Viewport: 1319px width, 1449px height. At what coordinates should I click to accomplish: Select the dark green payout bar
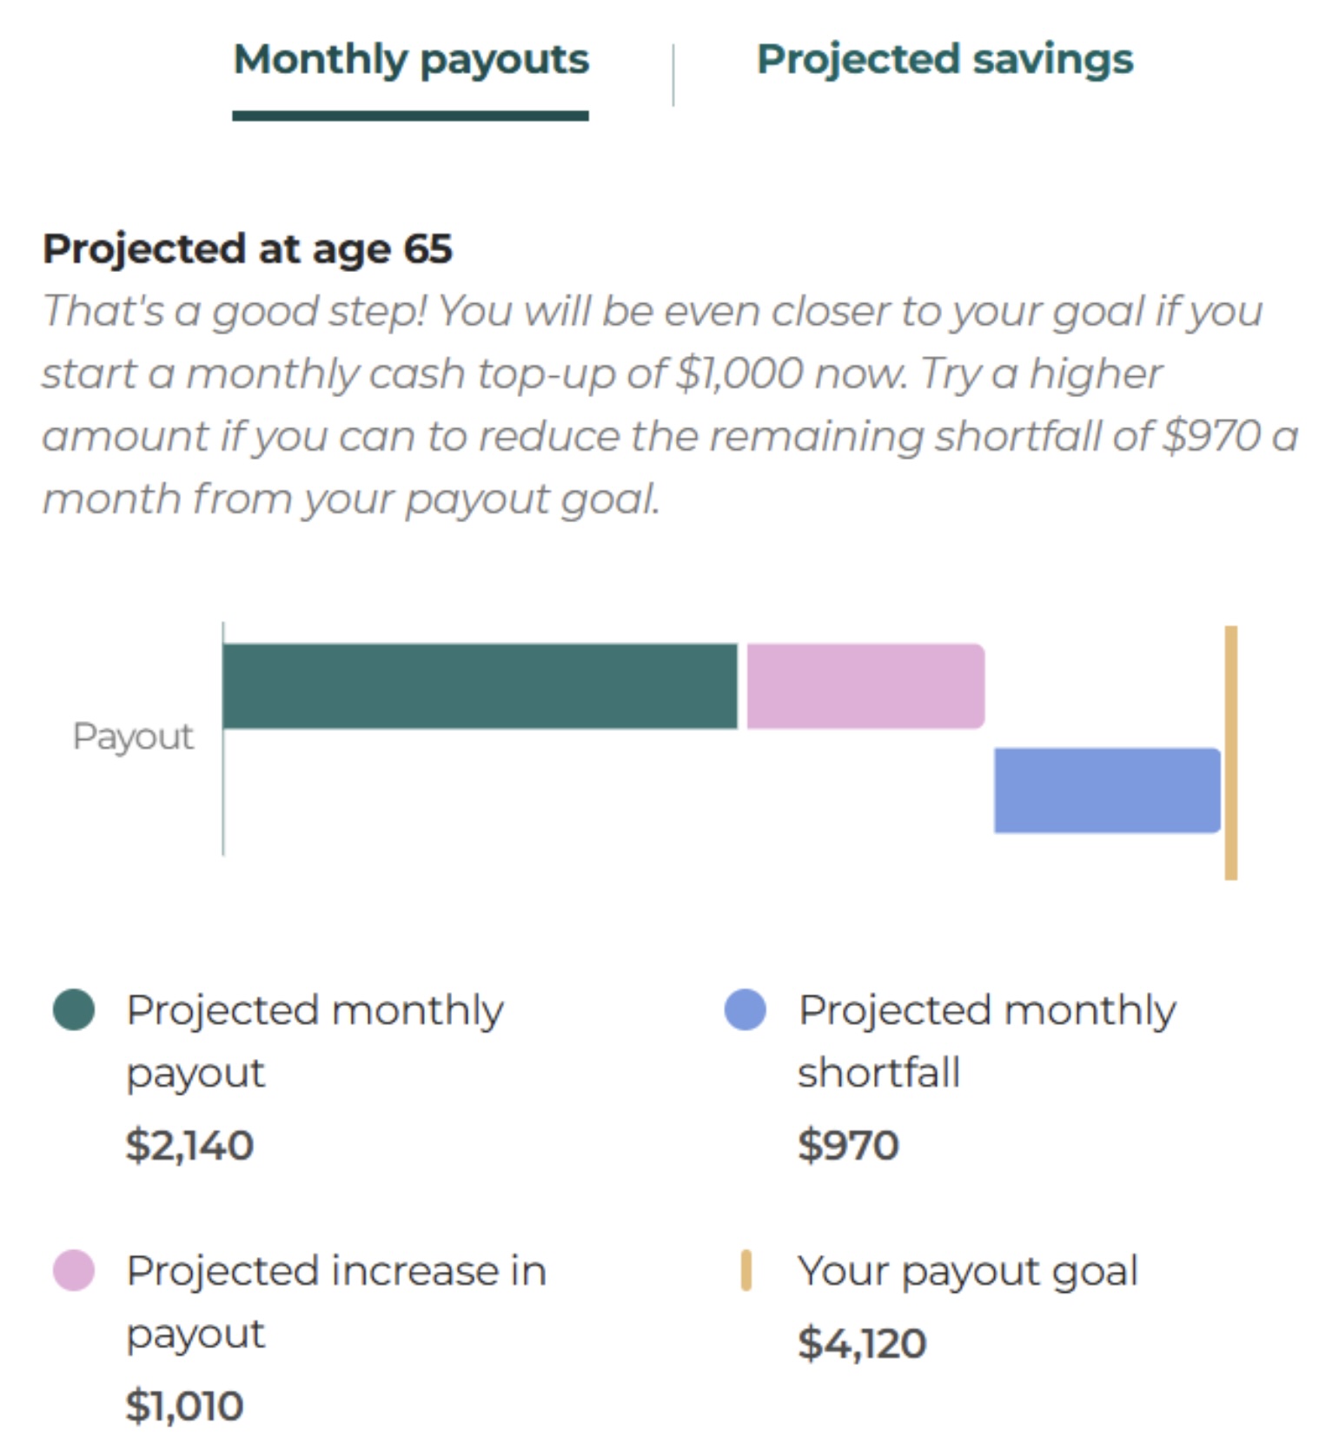click(x=481, y=686)
